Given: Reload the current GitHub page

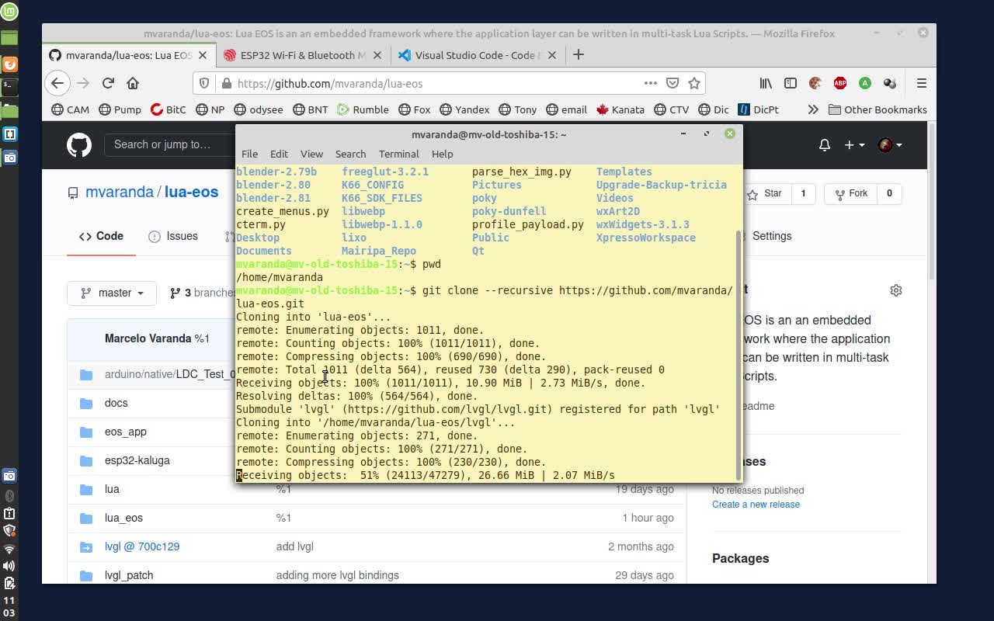Looking at the screenshot, I should [x=108, y=83].
